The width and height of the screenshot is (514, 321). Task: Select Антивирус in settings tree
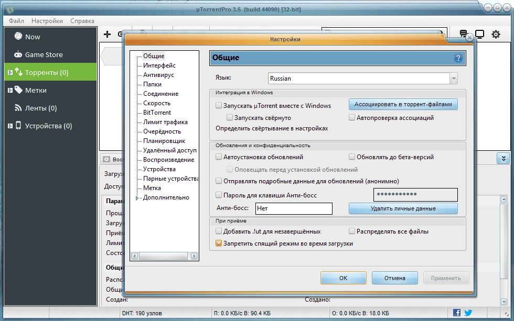[x=158, y=75]
